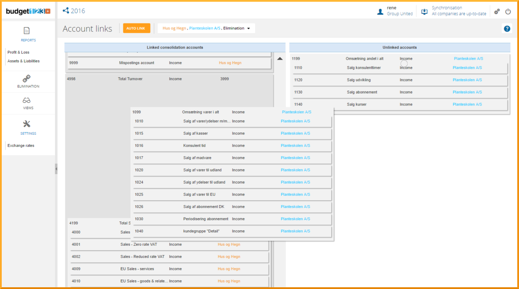Click the blue help question mark icon
Viewport: 519px width, 289px height.
tap(507, 29)
